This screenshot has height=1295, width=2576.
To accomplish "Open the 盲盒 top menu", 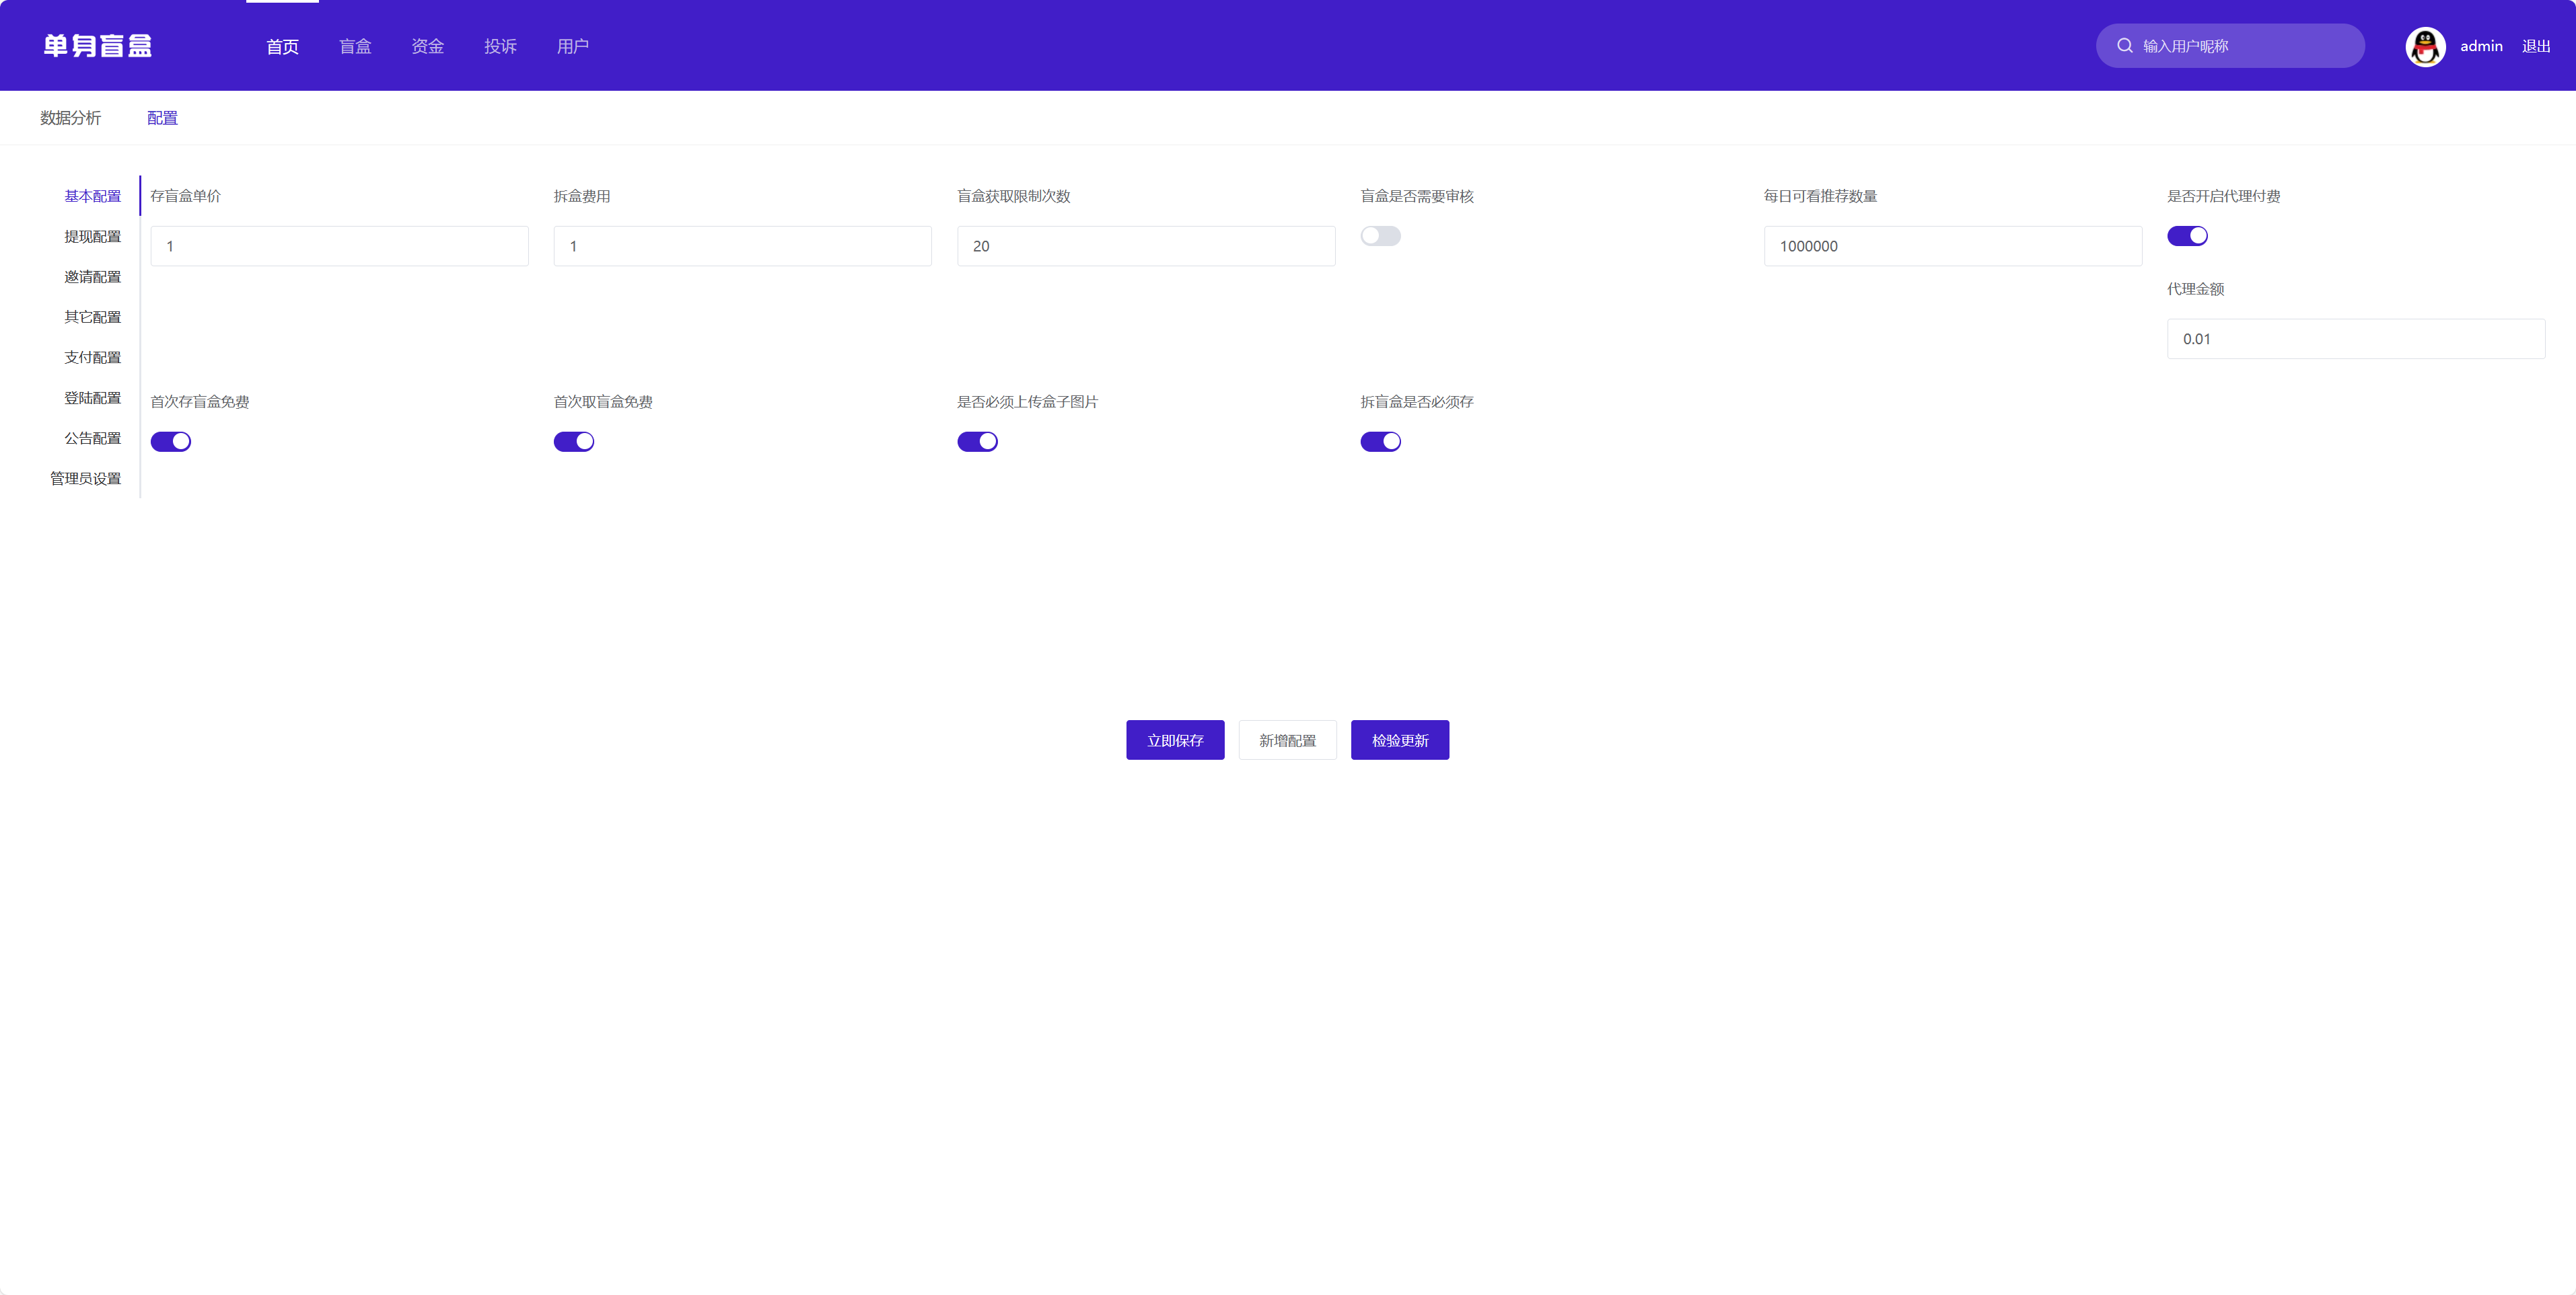I will [355, 46].
